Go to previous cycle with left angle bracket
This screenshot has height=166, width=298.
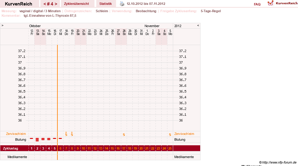coord(45,4)
